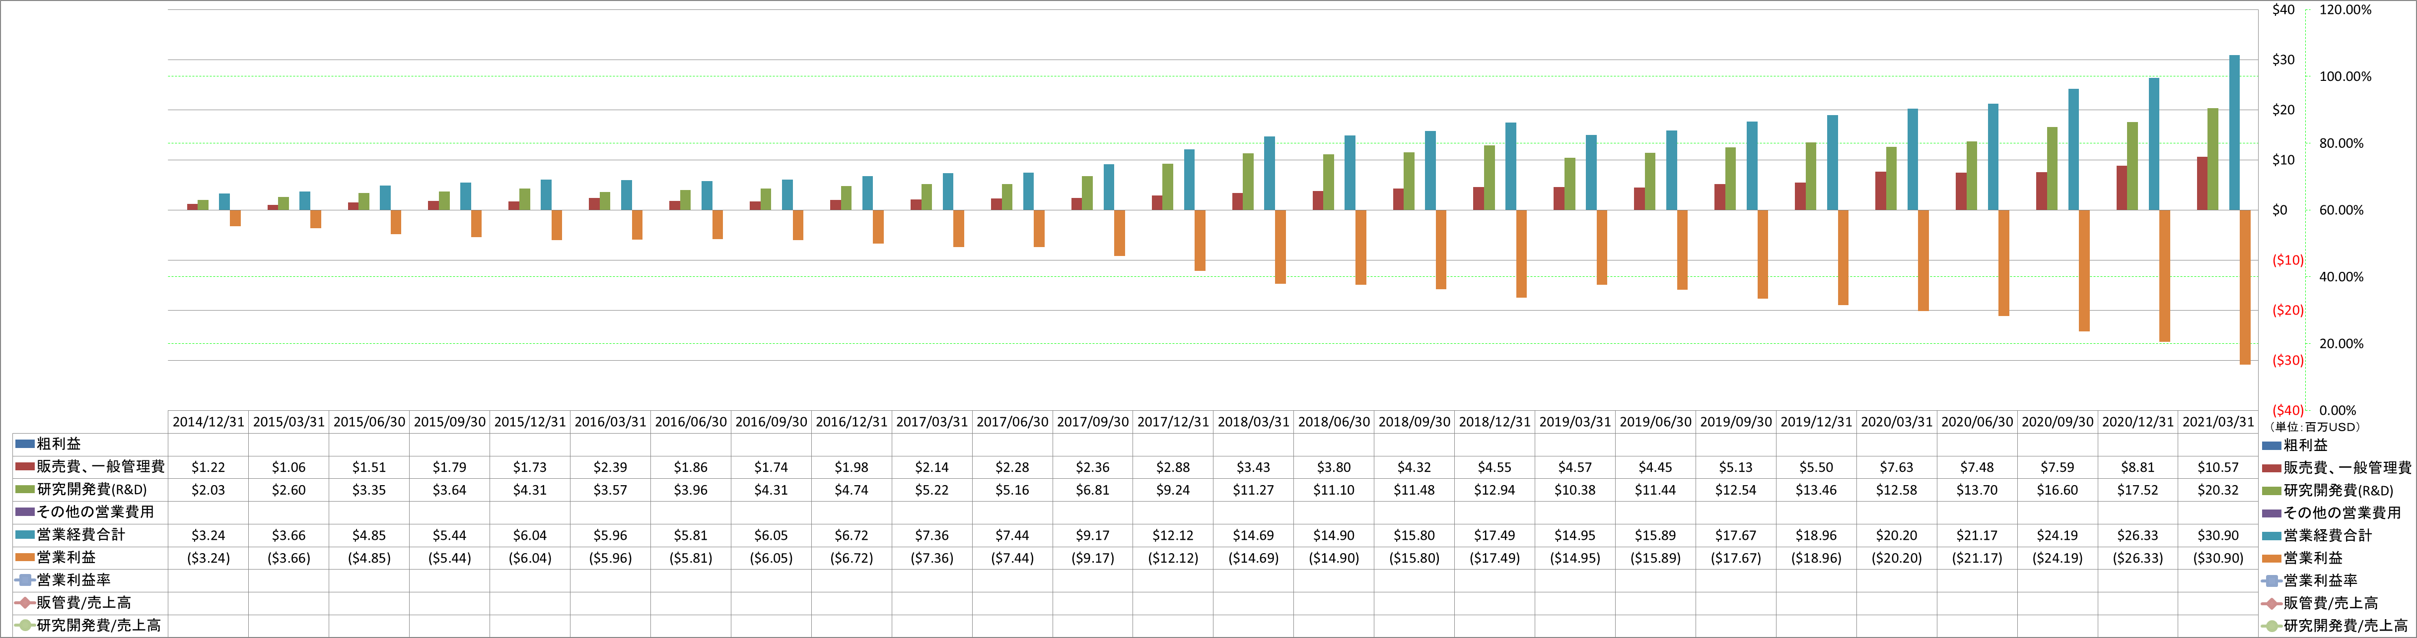Screen dimensions: 2417x638
Task: Select the 営業利益 entry in the right legend
Action: tap(2302, 558)
